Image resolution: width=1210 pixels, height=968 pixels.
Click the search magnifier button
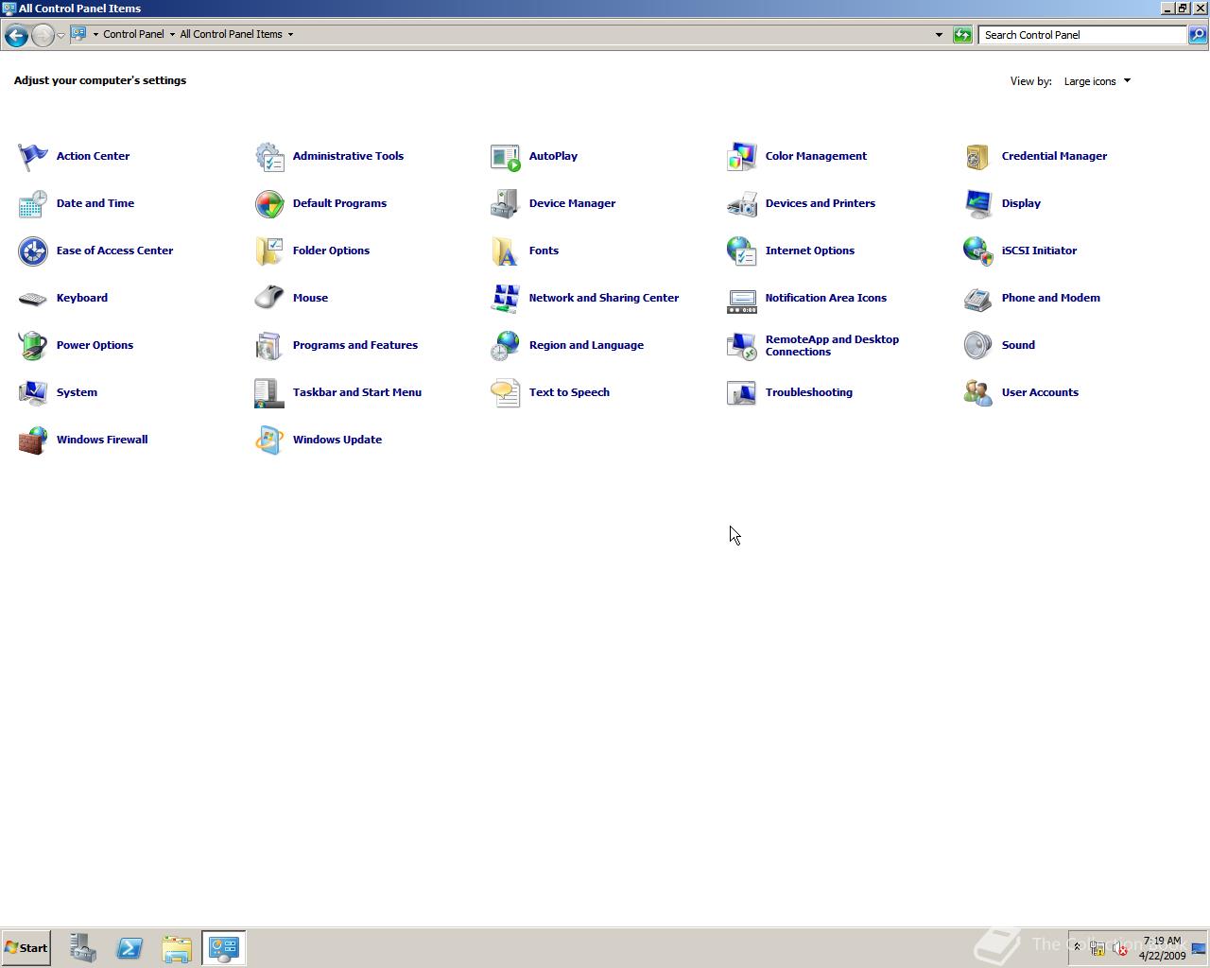[1198, 35]
